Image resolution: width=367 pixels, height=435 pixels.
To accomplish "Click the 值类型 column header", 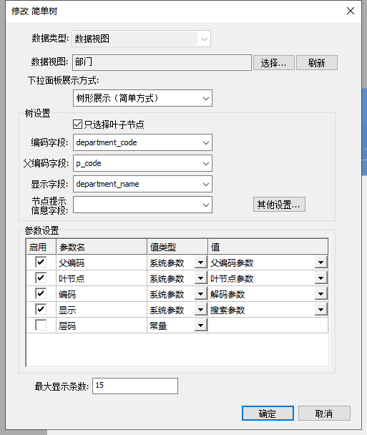I will tap(177, 247).
